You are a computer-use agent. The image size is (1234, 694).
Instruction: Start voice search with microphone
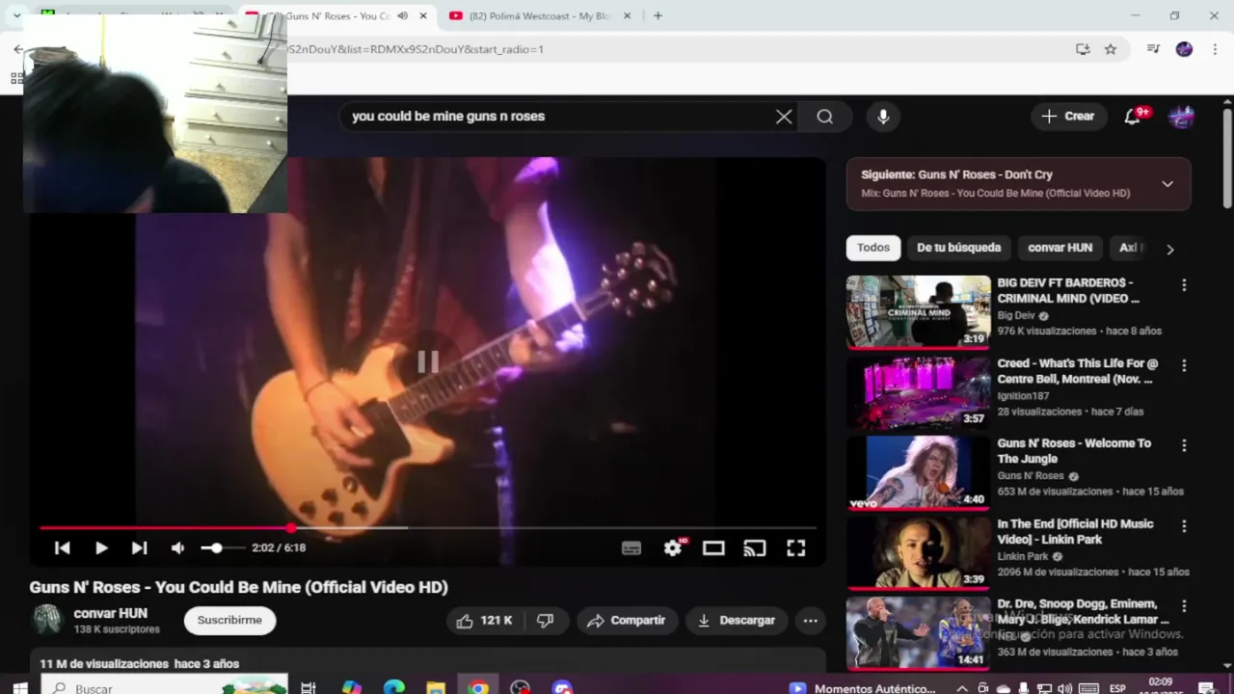[x=883, y=117]
